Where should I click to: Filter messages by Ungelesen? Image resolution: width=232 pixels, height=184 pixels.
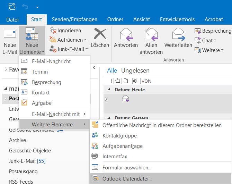coord(135,70)
